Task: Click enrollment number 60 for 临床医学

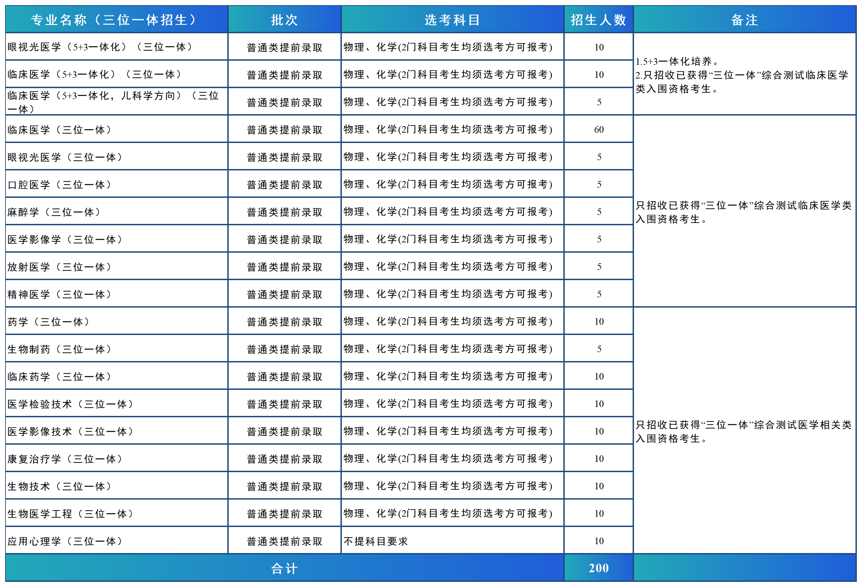Action: [599, 129]
